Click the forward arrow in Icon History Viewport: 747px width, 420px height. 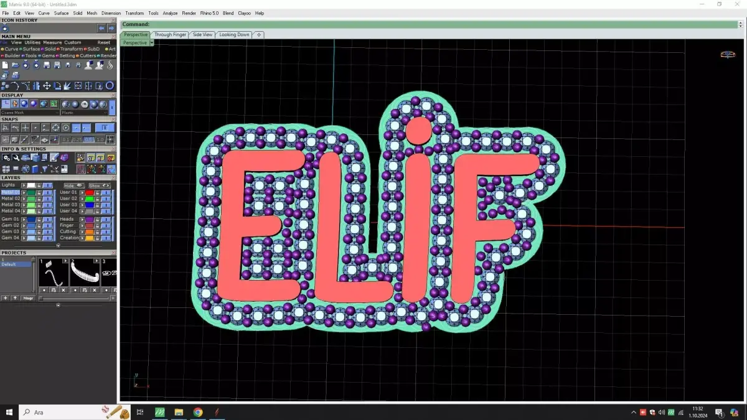click(111, 28)
